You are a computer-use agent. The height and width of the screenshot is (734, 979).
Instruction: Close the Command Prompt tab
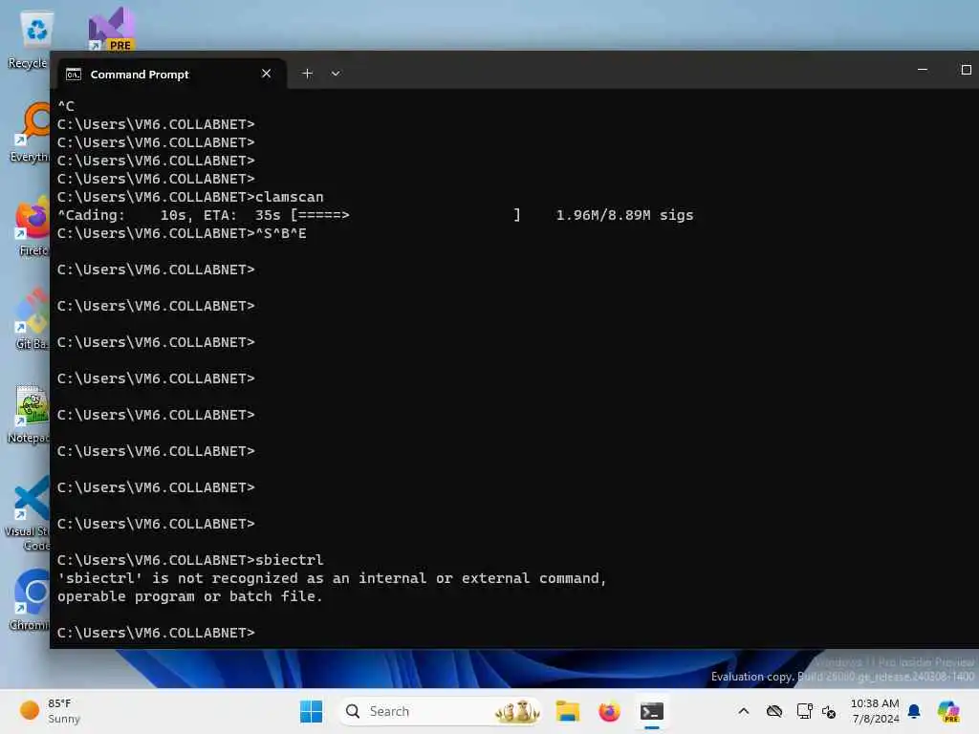coord(266,74)
